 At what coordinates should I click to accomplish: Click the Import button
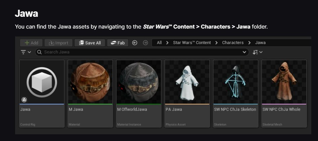[59, 43]
